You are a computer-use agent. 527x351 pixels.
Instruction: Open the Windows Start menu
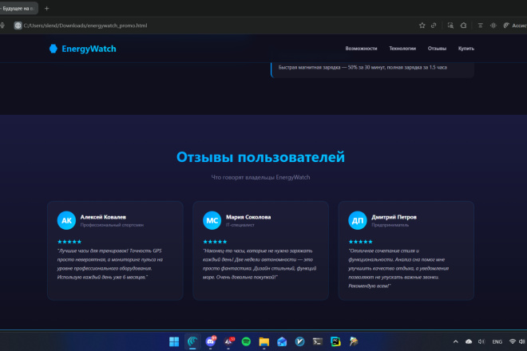point(174,341)
